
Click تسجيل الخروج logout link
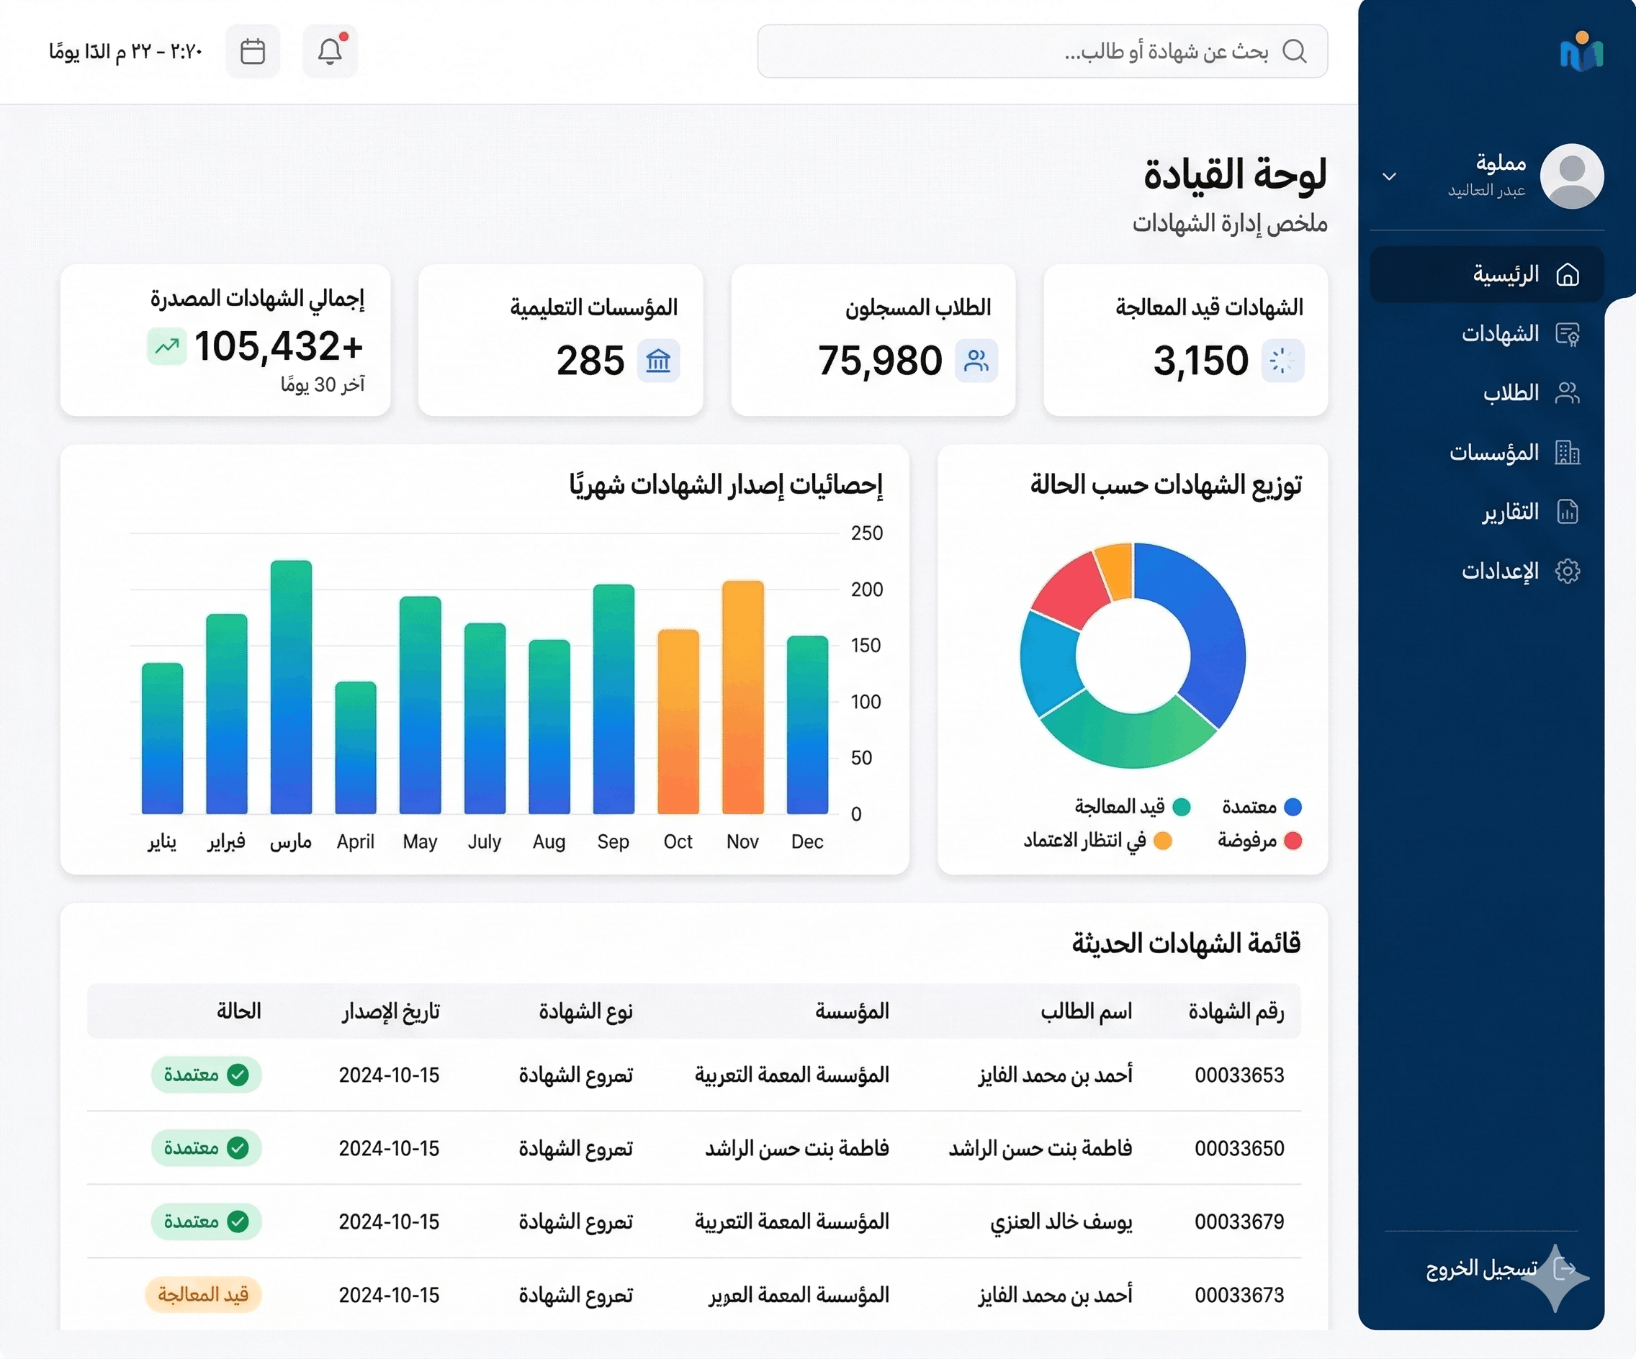pos(1482,1270)
